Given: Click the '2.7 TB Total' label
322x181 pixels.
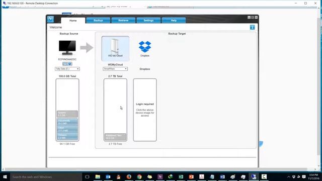Looking at the screenshot, I should click(x=115, y=76).
